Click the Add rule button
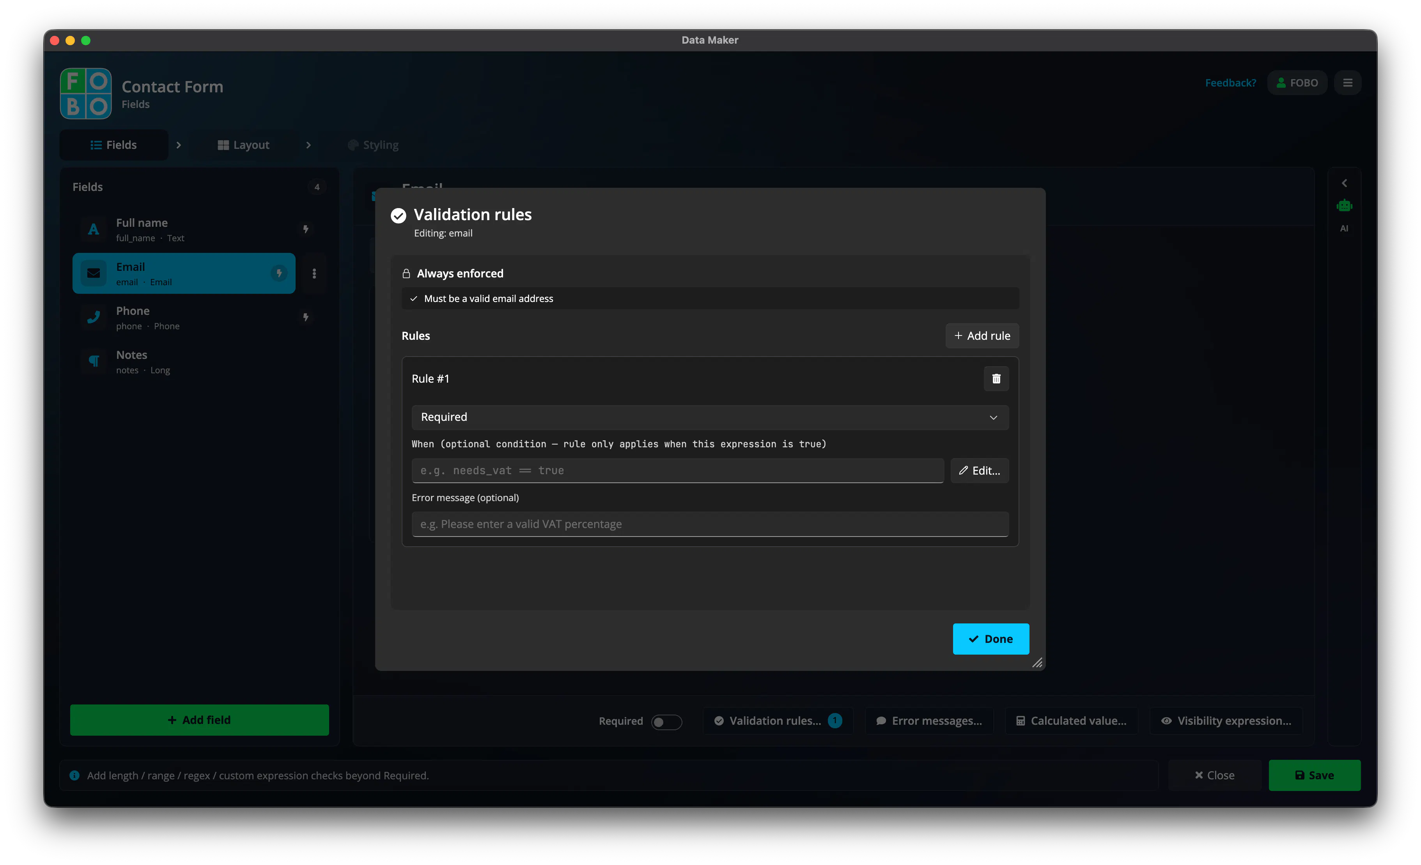Screen dimensions: 1421x865 (x=982, y=335)
